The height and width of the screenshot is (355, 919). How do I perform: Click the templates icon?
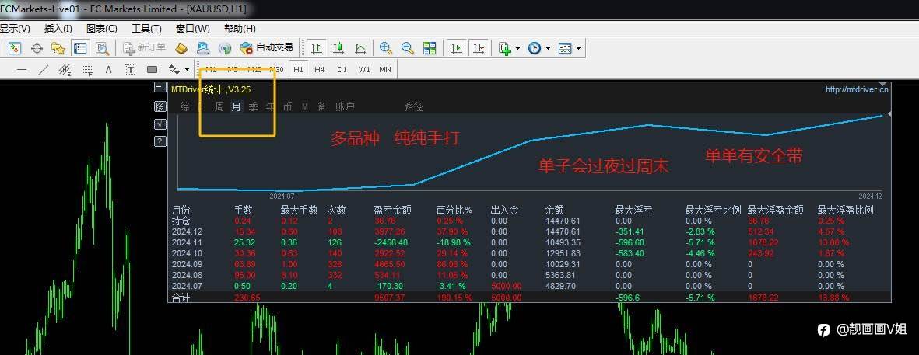click(565, 48)
